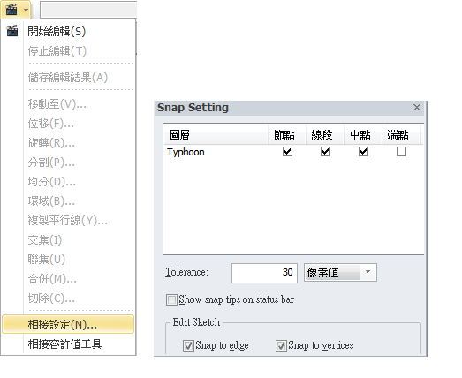Uncheck Typhoon 節點 snapping checkbox
The width and height of the screenshot is (462, 378).
click(287, 151)
